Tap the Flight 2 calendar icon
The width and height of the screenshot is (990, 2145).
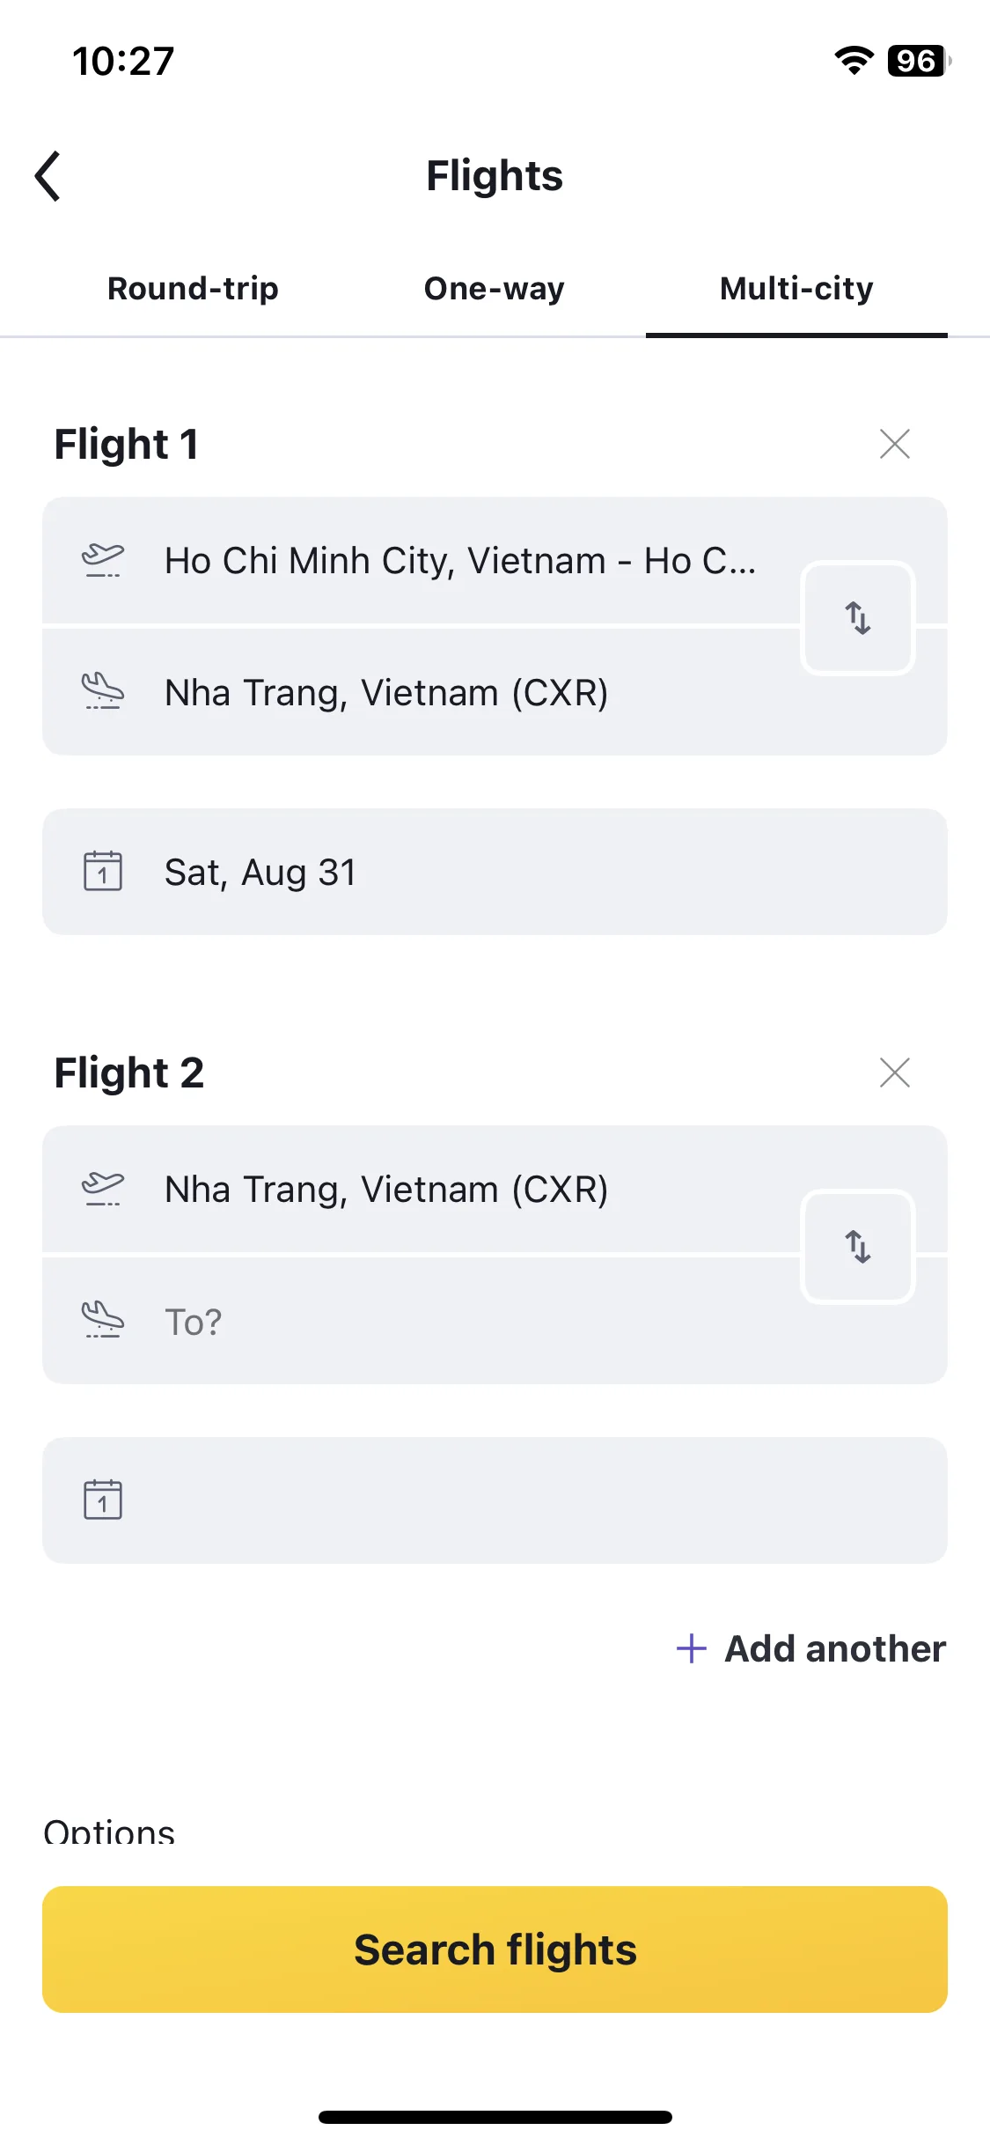(x=103, y=1500)
